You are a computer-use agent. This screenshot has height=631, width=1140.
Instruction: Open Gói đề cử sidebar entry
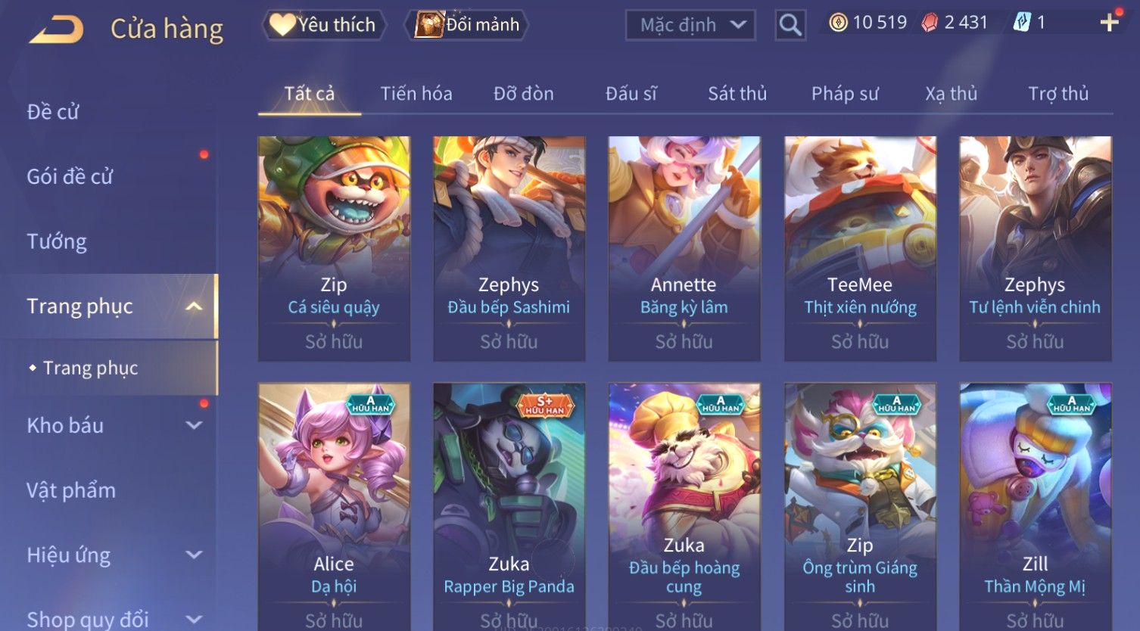click(70, 176)
